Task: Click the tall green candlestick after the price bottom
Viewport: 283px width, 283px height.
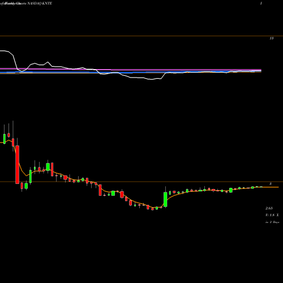Action: (x=165, y=199)
